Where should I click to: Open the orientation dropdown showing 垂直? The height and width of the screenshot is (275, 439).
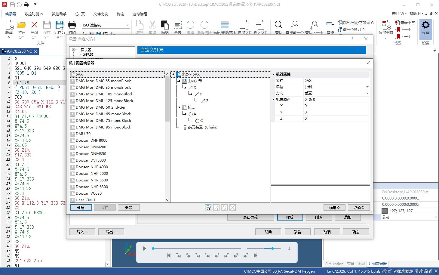click(x=367, y=93)
